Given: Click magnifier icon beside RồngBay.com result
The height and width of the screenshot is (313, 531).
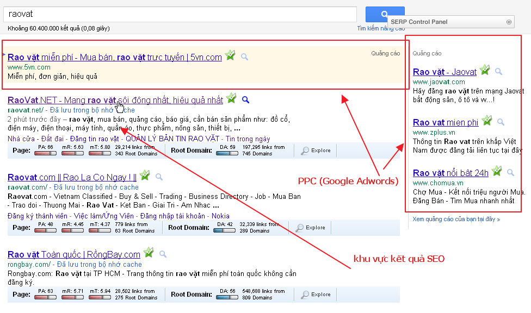Looking at the screenshot, I should tap(163, 254).
